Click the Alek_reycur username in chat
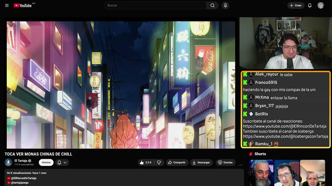The image size is (332, 186). pos(267,74)
